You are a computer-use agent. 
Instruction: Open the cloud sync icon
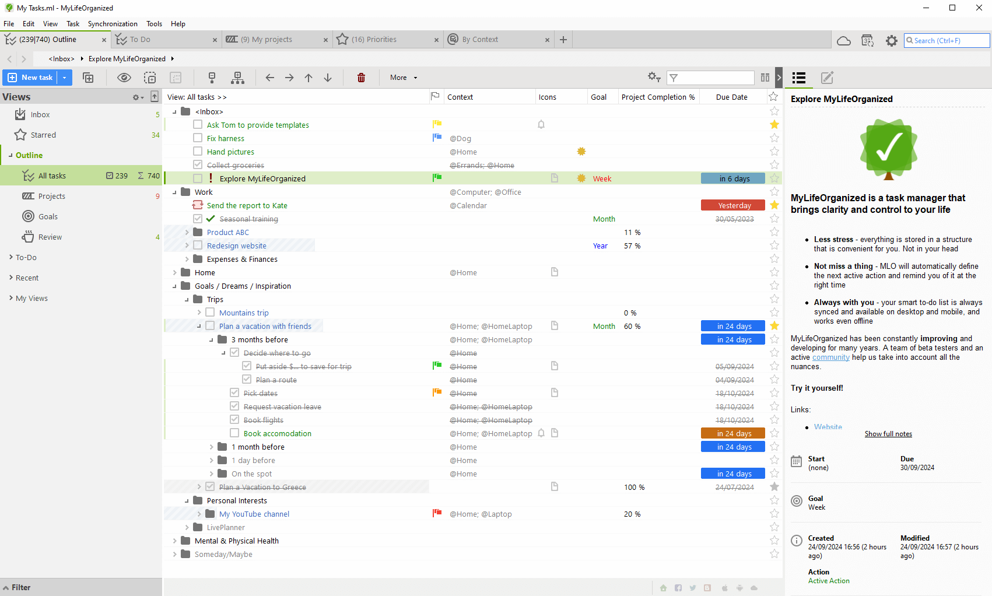click(x=843, y=41)
